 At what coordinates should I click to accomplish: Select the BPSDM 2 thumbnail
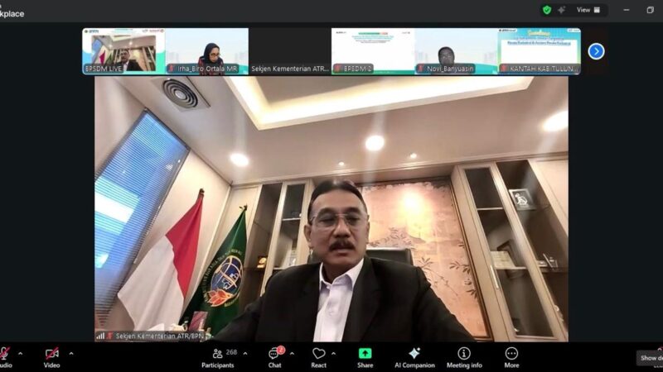372,51
